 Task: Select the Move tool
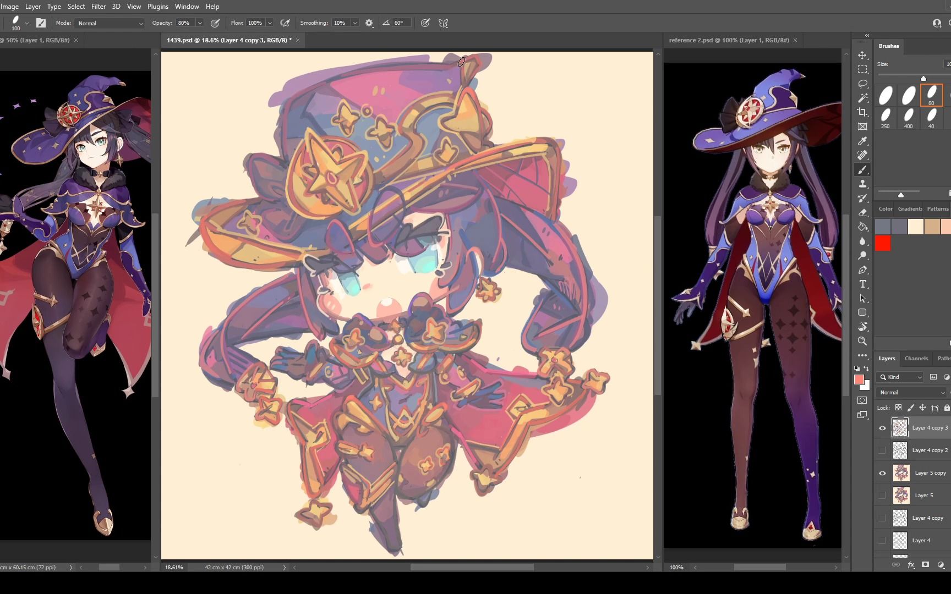pyautogui.click(x=862, y=55)
